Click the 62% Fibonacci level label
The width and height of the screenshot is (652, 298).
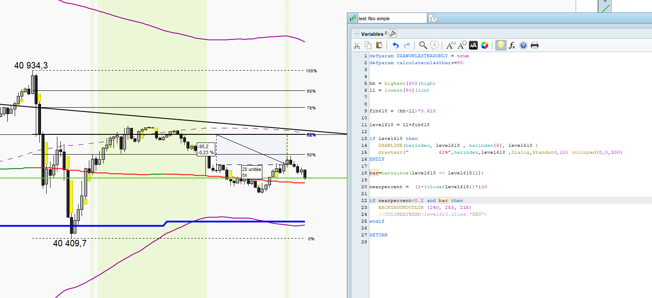click(x=311, y=135)
